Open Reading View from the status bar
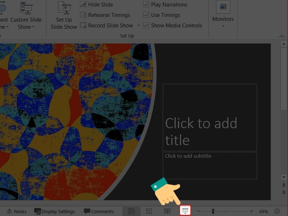288x216 pixels. (x=167, y=211)
